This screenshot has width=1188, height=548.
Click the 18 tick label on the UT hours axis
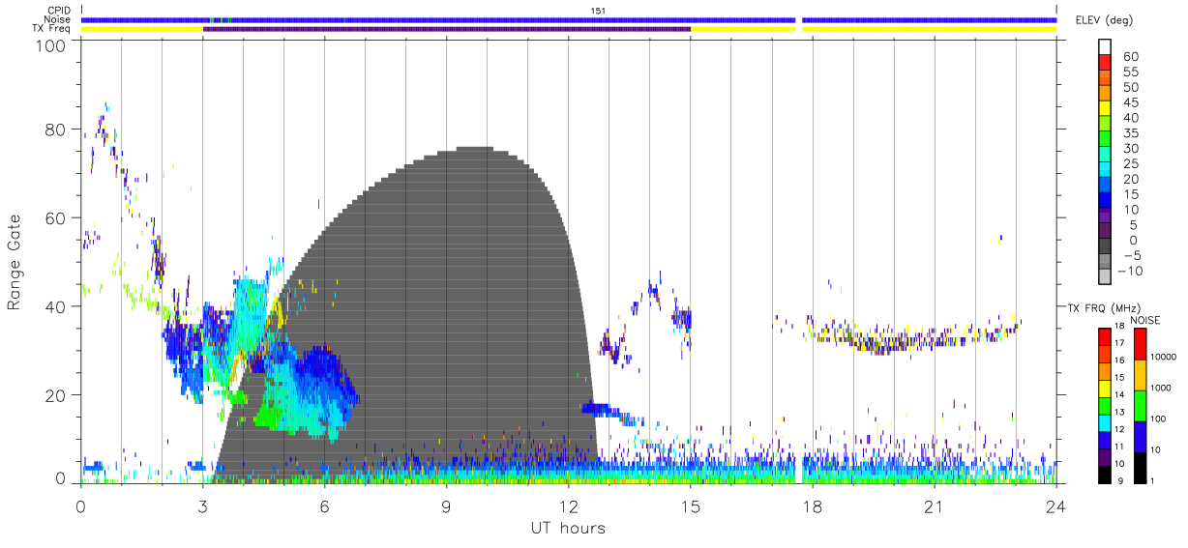coord(813,505)
